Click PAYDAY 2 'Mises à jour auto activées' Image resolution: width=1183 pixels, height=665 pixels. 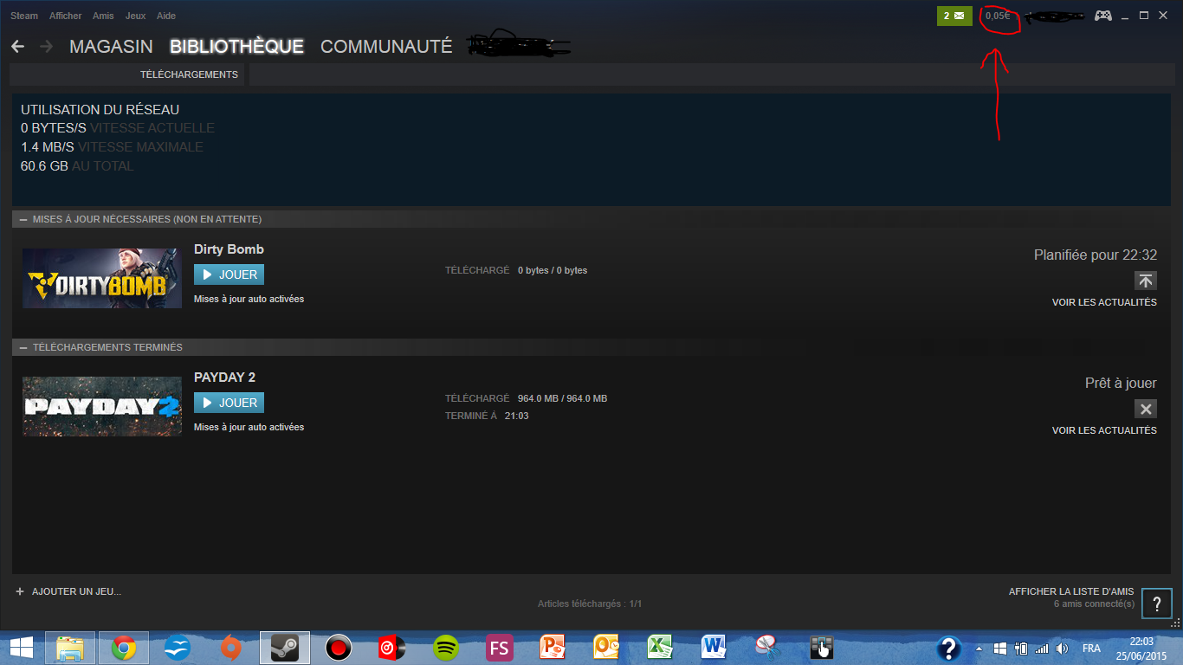249,427
